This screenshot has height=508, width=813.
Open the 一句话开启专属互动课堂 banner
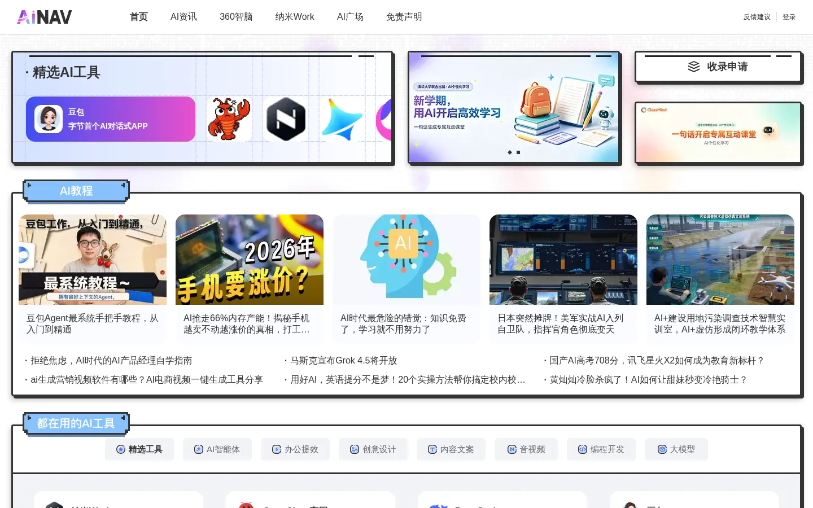tap(718, 133)
